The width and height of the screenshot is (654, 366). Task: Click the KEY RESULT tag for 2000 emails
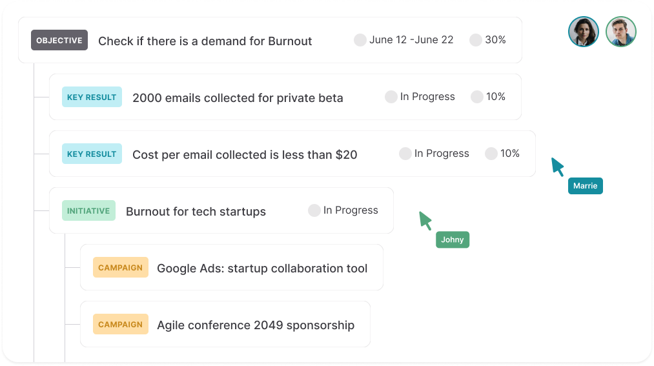tap(92, 97)
